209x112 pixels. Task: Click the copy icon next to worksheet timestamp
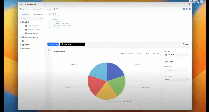[45, 5]
